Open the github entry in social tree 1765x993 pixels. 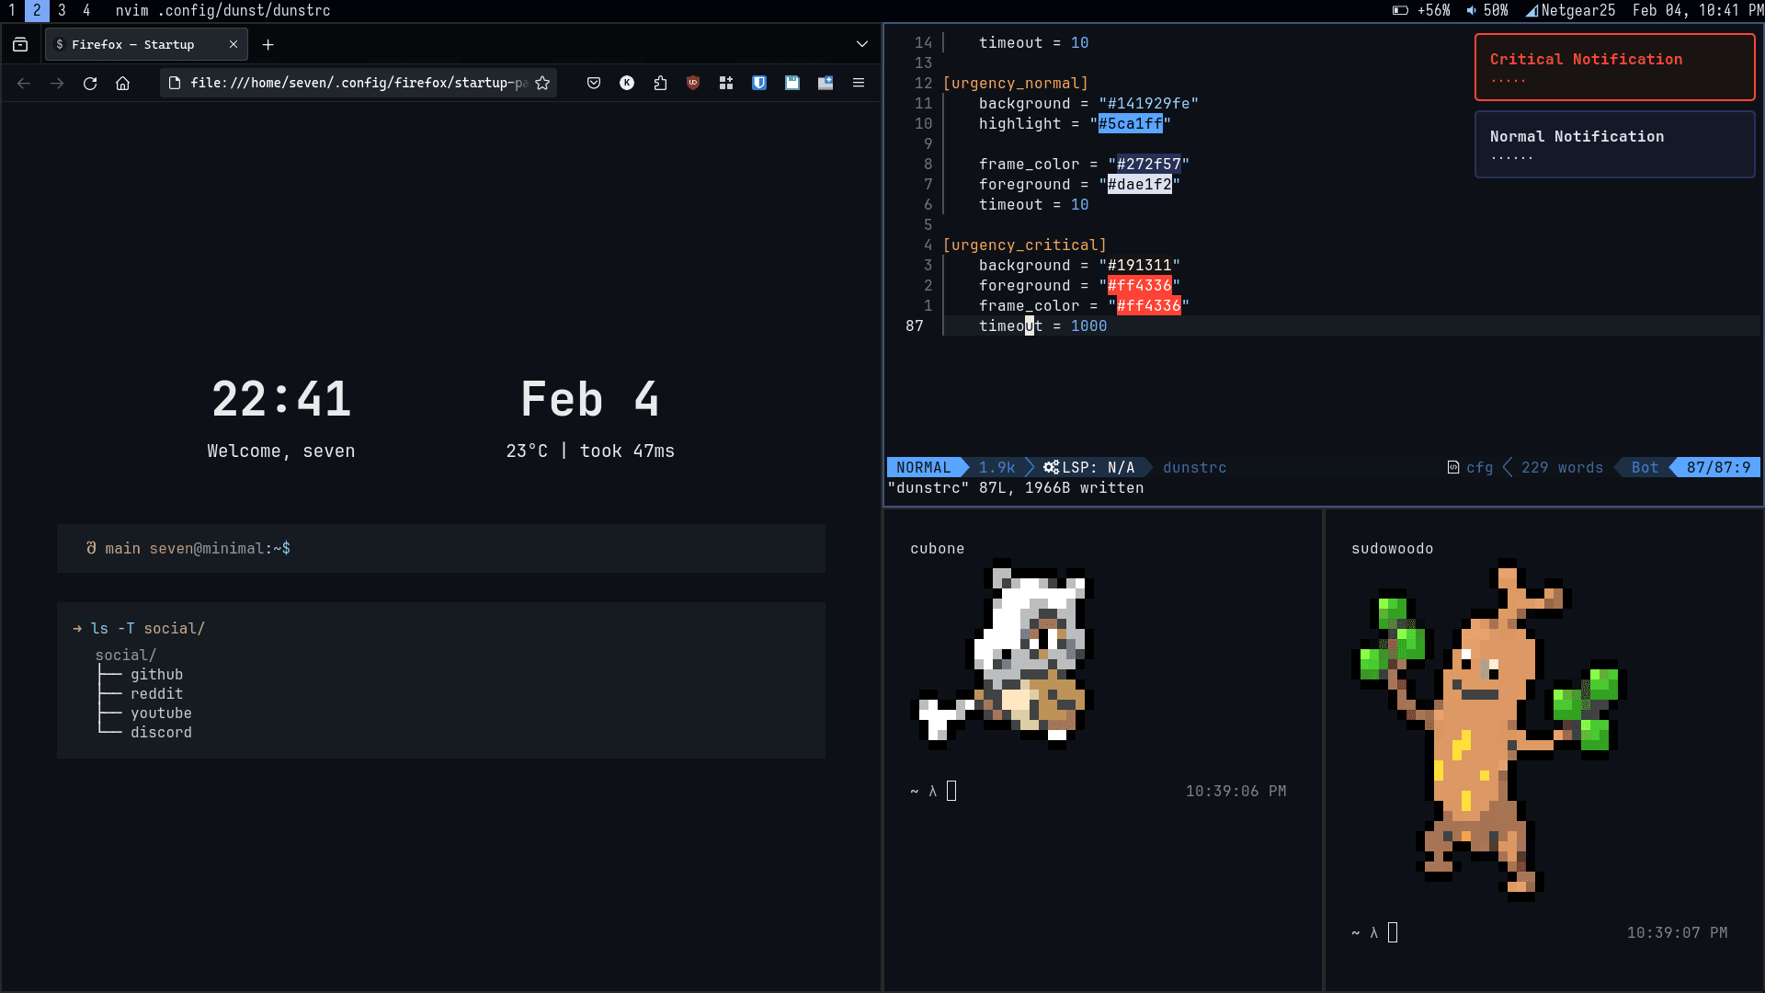pyautogui.click(x=157, y=675)
